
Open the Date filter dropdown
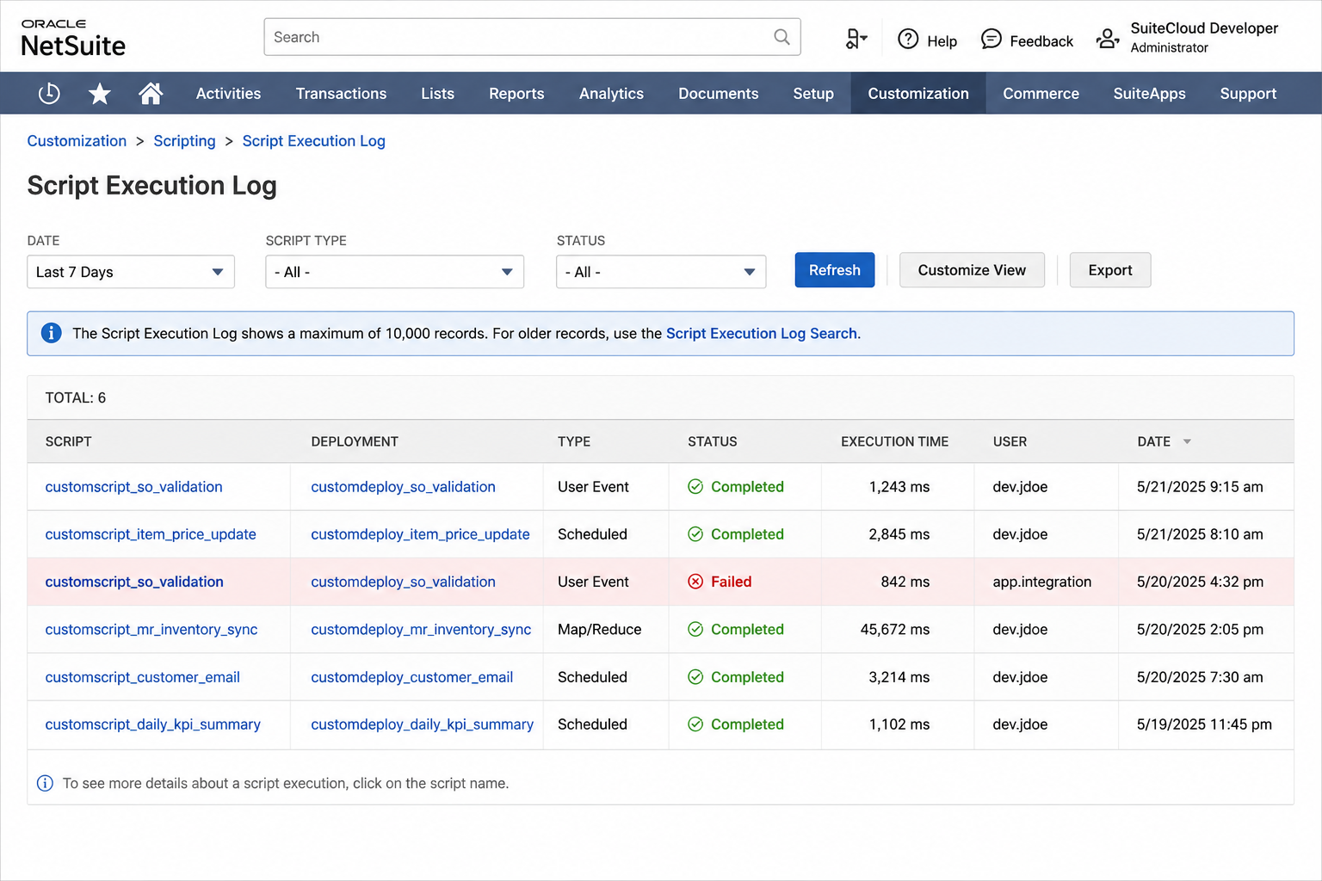[x=131, y=272]
